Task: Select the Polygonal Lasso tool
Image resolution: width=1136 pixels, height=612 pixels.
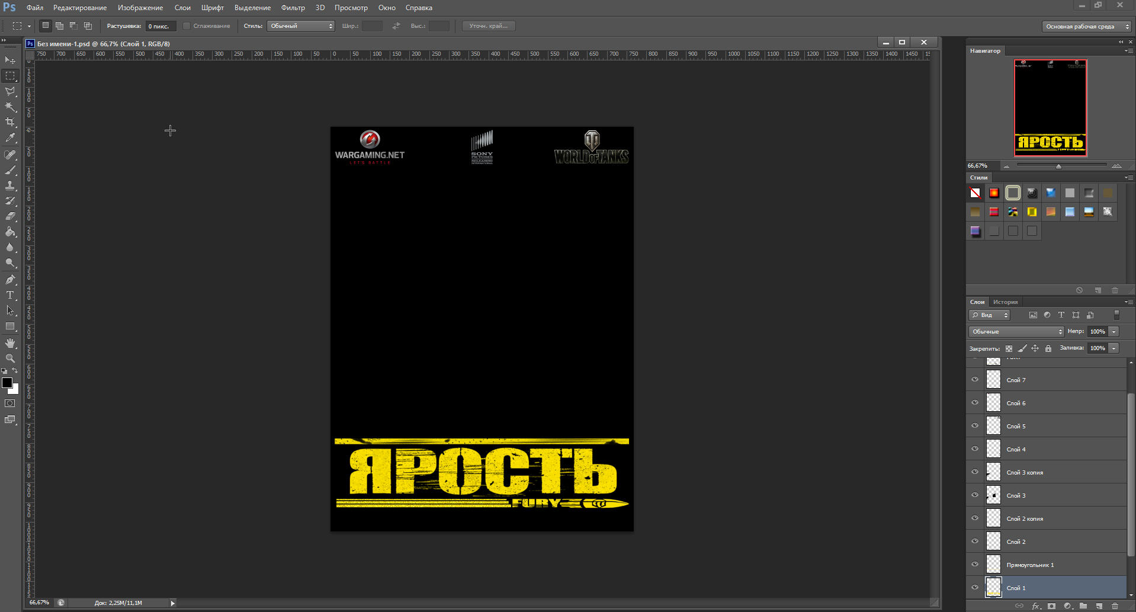Action: click(x=10, y=91)
